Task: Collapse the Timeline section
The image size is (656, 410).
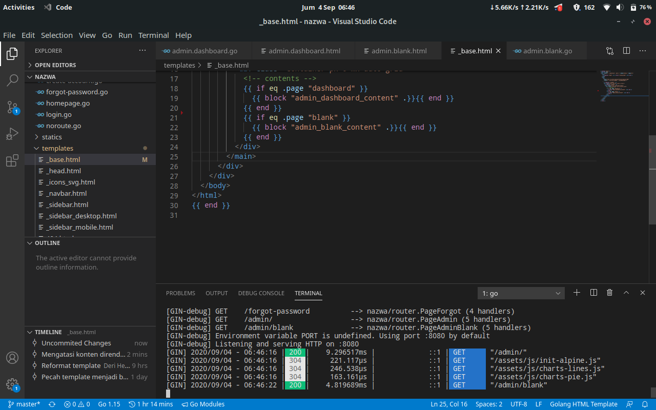Action: click(90, 332)
